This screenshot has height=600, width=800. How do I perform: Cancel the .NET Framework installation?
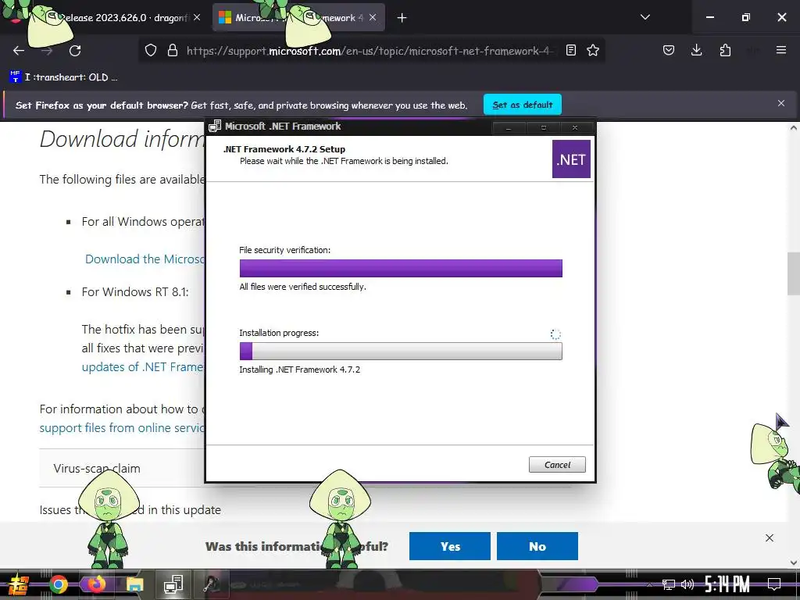tap(557, 465)
